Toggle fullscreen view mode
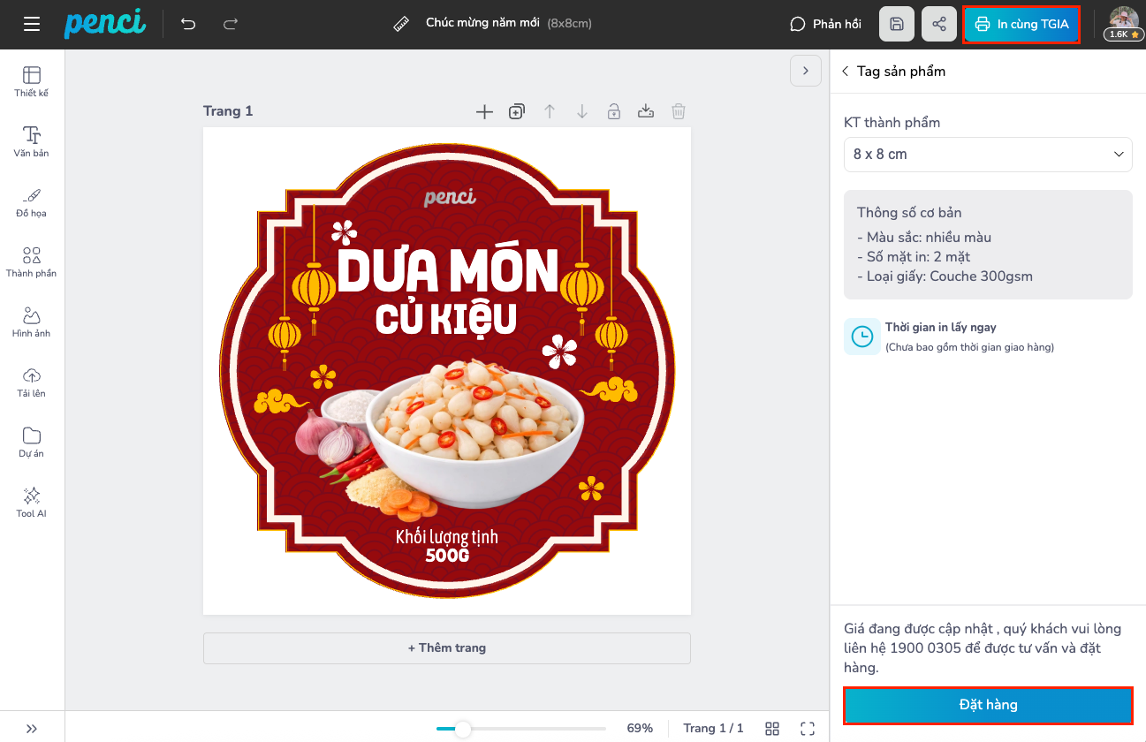This screenshot has width=1146, height=742. click(x=807, y=728)
